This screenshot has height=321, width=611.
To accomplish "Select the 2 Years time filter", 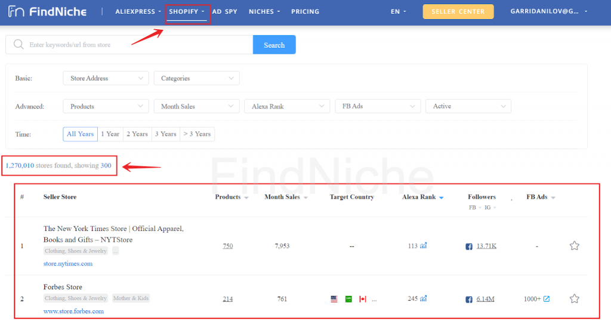I will 137,134.
